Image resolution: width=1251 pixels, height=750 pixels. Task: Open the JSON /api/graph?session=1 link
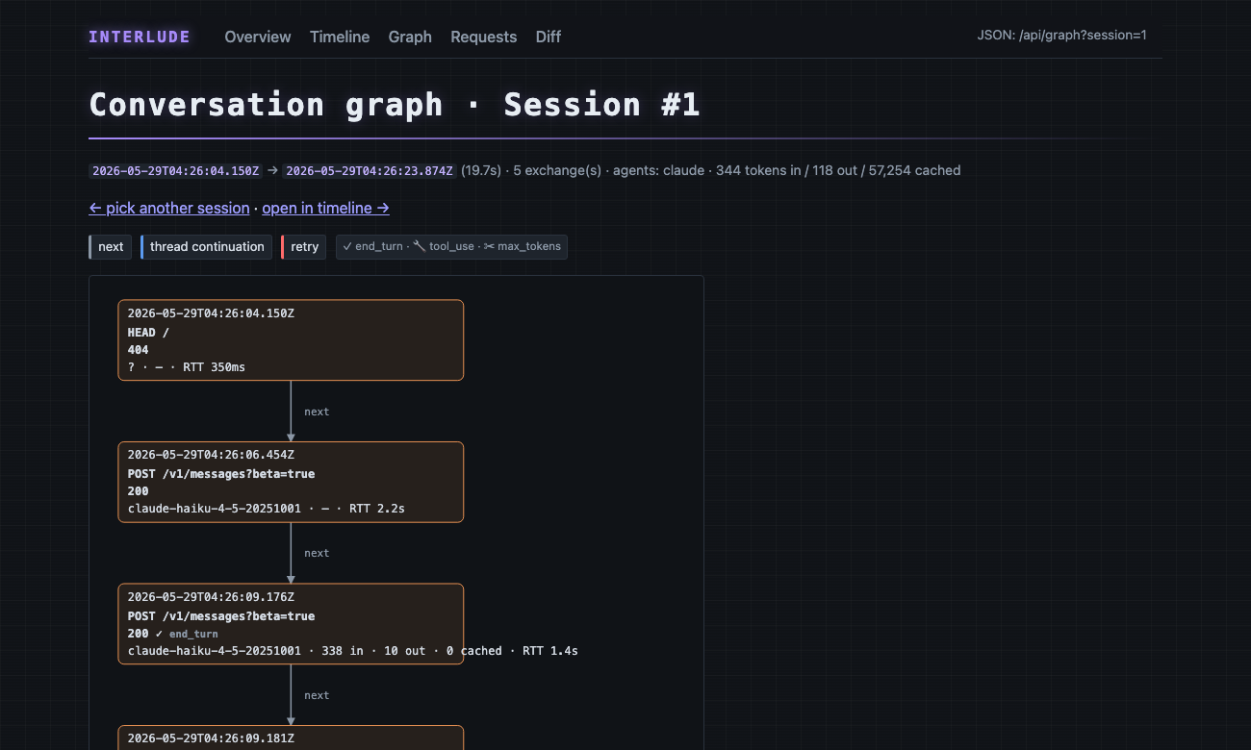pyautogui.click(x=1061, y=36)
